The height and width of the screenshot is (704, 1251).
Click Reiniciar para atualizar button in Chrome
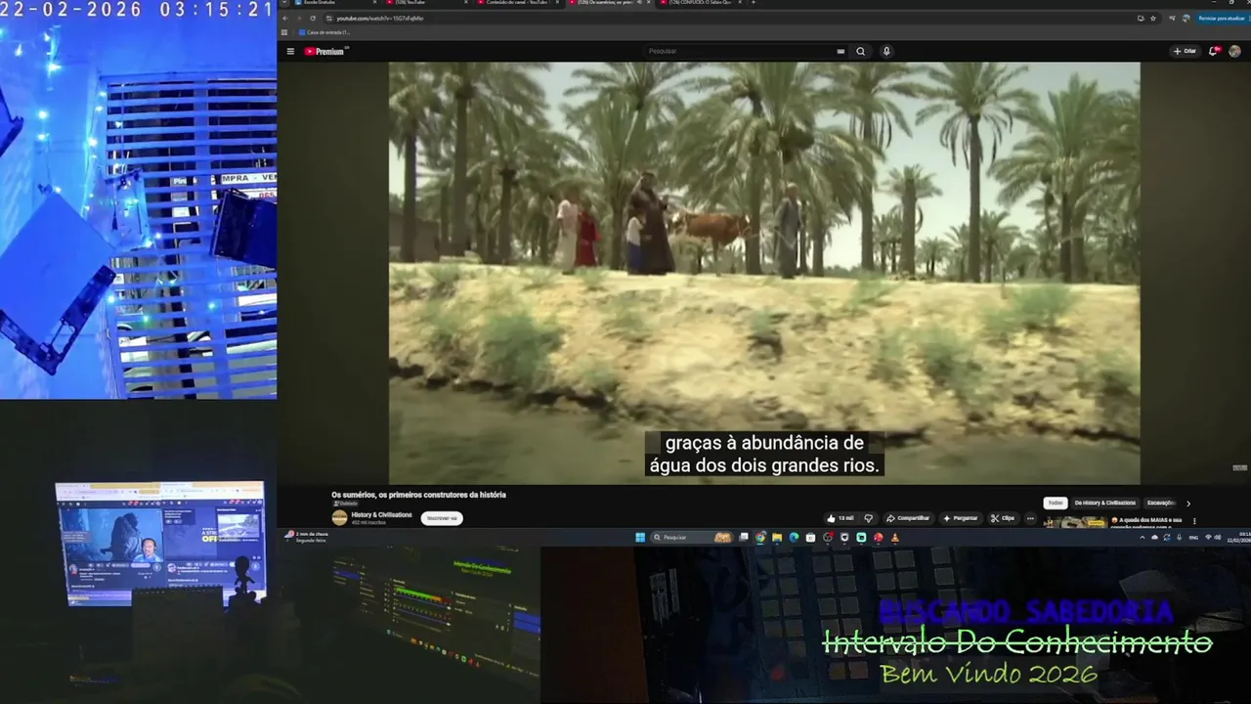click(1222, 18)
